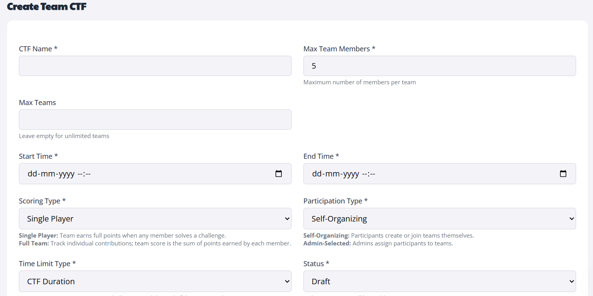
Task: Open the Time Limit Type selector showing CTF Duration
Action: pyautogui.click(x=155, y=281)
